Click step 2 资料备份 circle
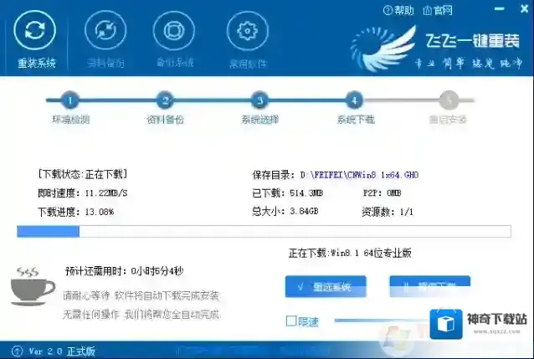Screen dimensions: 534x359 coord(165,100)
